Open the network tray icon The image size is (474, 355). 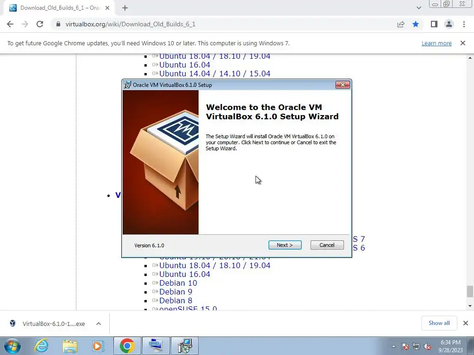click(416, 347)
